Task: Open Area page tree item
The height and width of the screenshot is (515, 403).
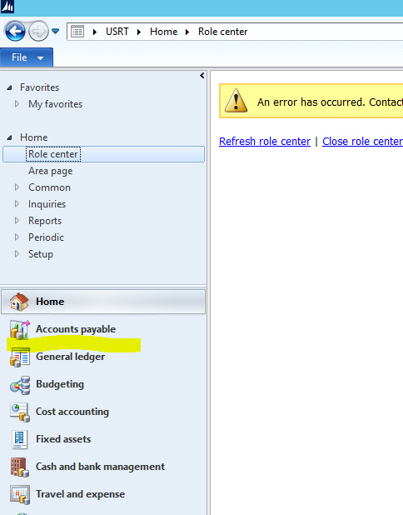Action: 51,171
